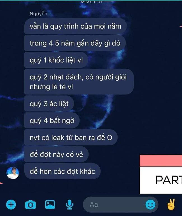Click message 'quý 3 ác liệt'
This screenshot has width=182, height=216.
(49, 104)
